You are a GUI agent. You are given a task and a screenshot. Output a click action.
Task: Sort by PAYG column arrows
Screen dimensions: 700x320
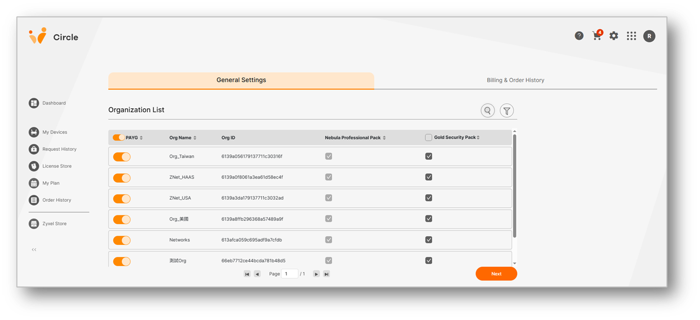(141, 138)
